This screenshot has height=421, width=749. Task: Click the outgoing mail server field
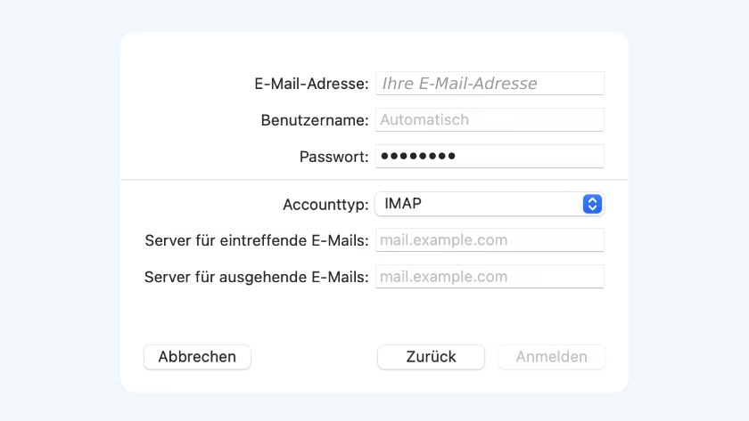pyautogui.click(x=490, y=277)
